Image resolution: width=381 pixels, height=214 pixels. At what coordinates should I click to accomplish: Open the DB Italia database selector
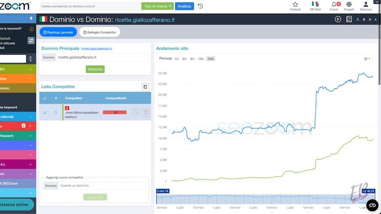coord(315,6)
